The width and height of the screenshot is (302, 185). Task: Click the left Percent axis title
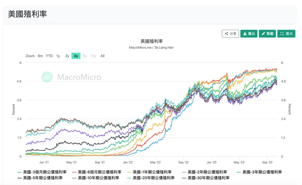coord(13,109)
